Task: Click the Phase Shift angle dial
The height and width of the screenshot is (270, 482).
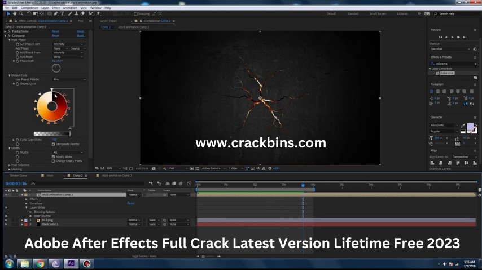Action: [56, 68]
